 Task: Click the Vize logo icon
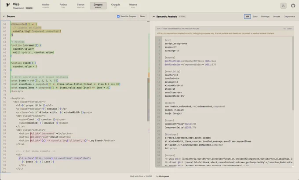click(8, 5)
